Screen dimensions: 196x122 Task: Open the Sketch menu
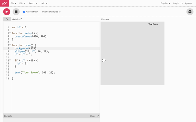(33, 3)
